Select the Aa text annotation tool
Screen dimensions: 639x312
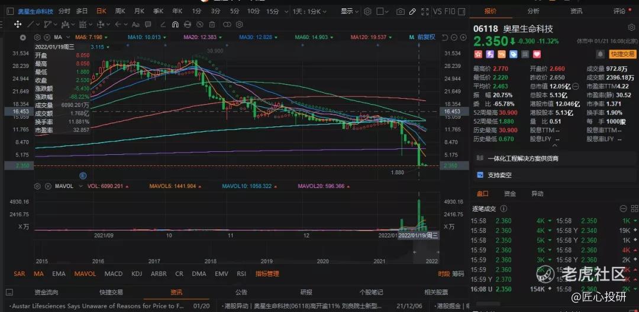[135, 24]
